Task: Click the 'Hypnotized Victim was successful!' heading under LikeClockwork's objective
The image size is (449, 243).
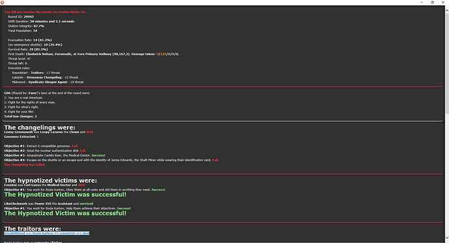Action: [x=65, y=213]
